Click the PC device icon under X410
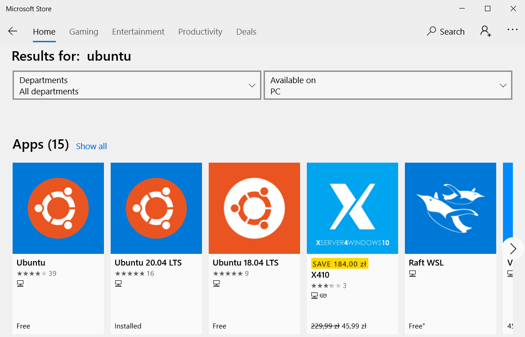This screenshot has width=525, height=337. click(314, 296)
